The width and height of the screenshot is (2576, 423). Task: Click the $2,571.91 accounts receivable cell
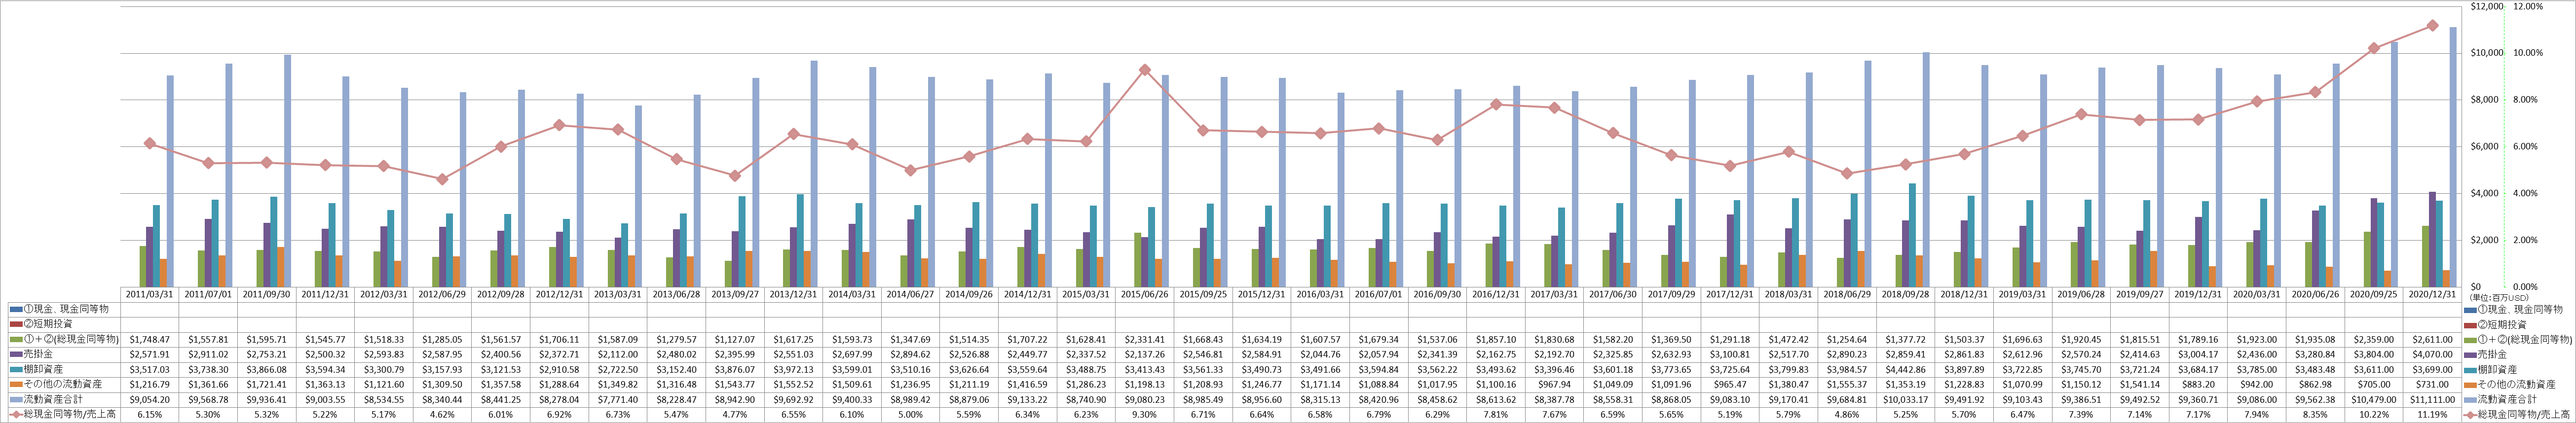tap(149, 355)
